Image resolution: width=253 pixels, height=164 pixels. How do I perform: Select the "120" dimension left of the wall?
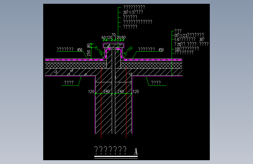91,92
